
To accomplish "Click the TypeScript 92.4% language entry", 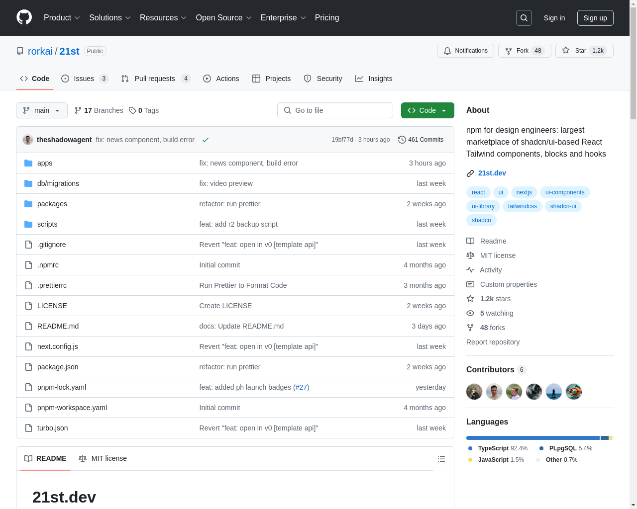I will (498, 448).
